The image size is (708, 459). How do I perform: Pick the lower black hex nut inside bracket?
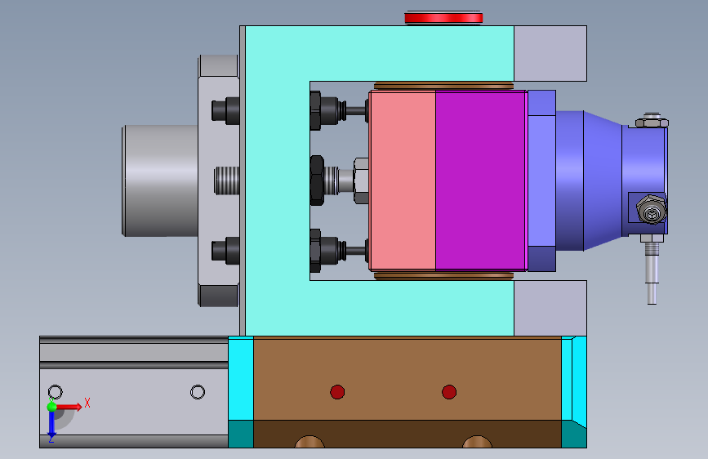click(x=316, y=251)
